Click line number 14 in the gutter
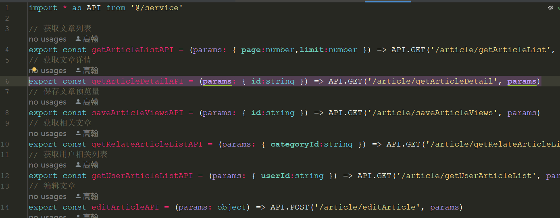This screenshot has height=218, width=560. pyautogui.click(x=5, y=207)
